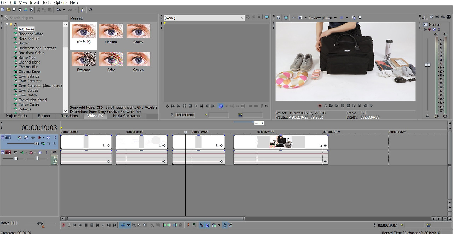Toggle Automatic Crossfades in bottom toolbar
This screenshot has width=453, height=234.
click(208, 225)
